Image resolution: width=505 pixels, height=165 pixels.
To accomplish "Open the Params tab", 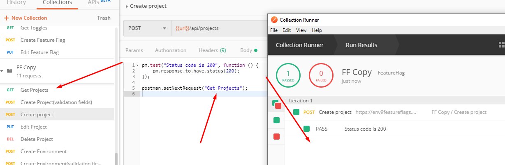I will tap(134, 50).
